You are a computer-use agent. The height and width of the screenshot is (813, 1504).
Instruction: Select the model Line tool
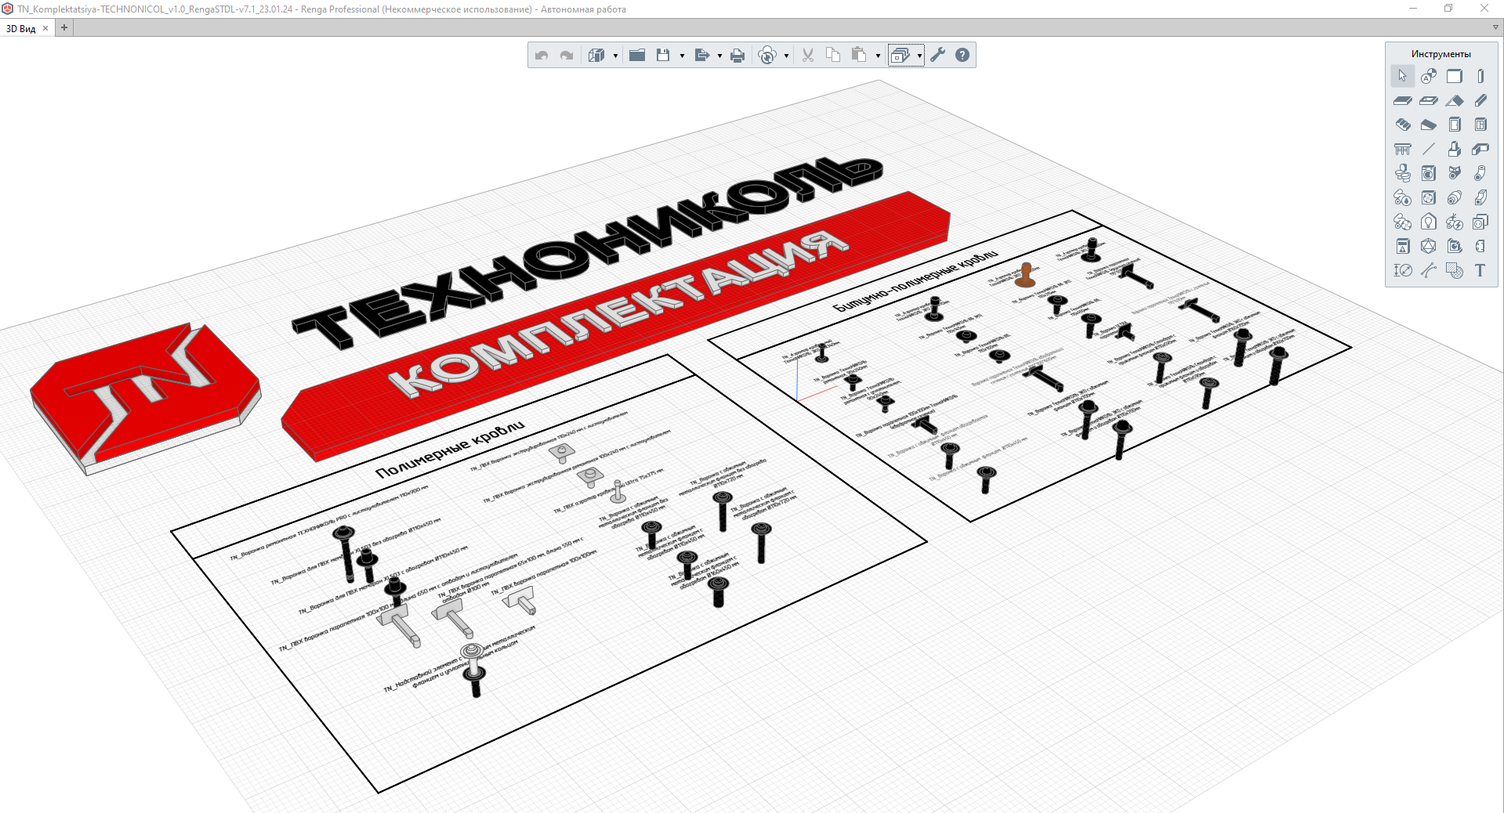1429,149
